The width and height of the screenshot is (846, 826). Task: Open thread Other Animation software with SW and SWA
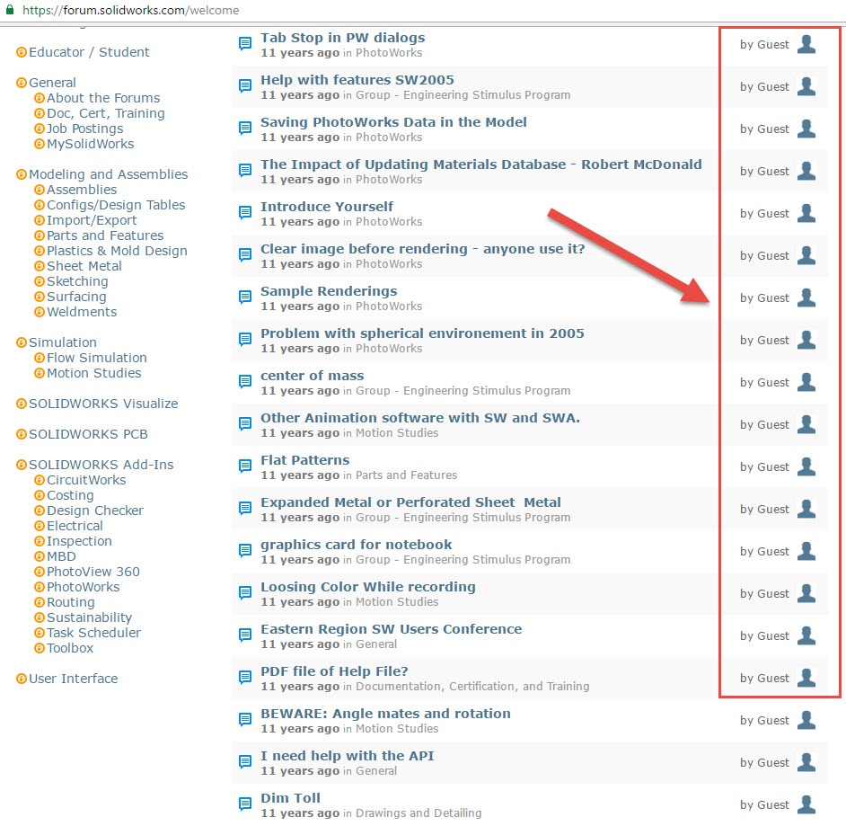(x=419, y=418)
